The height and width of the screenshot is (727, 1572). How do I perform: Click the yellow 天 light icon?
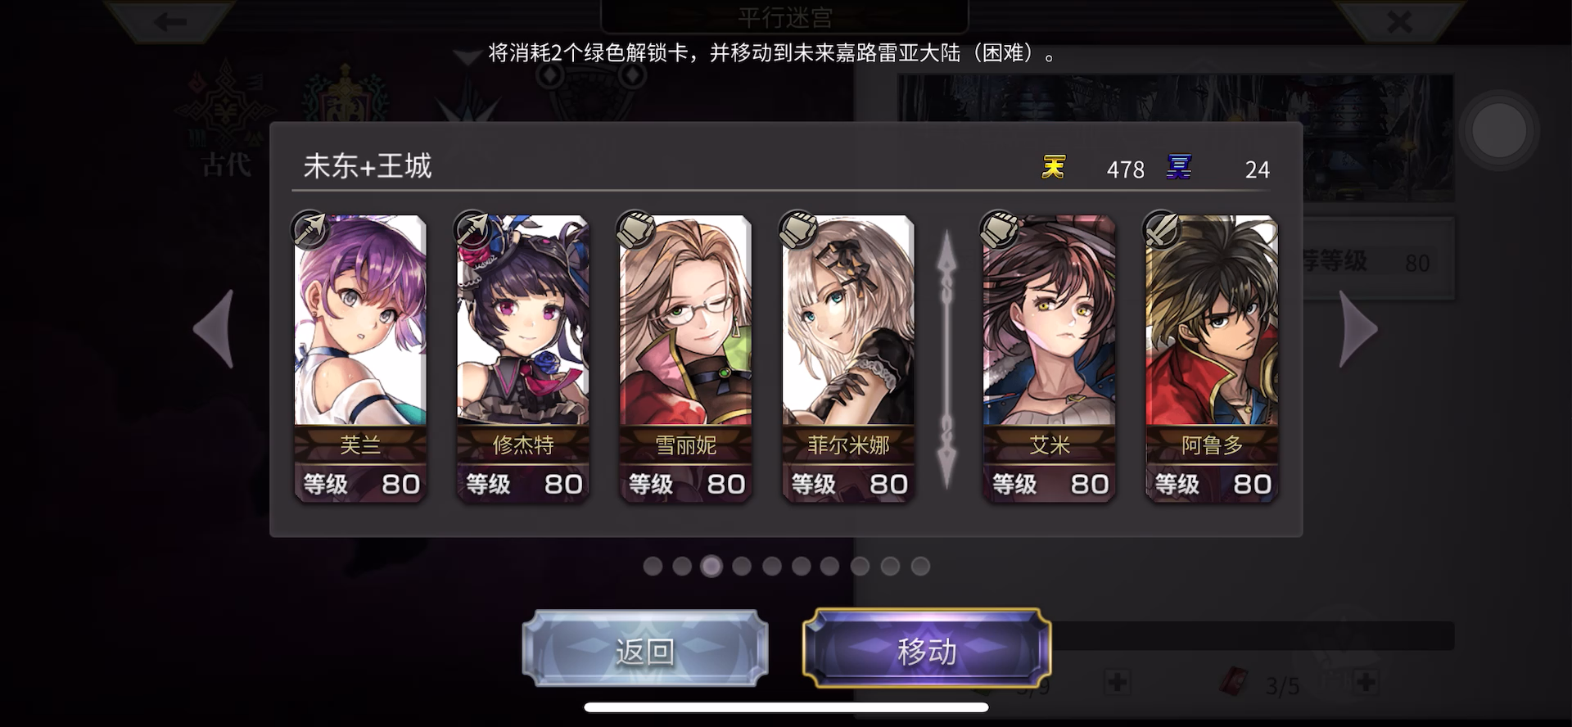point(1054,167)
